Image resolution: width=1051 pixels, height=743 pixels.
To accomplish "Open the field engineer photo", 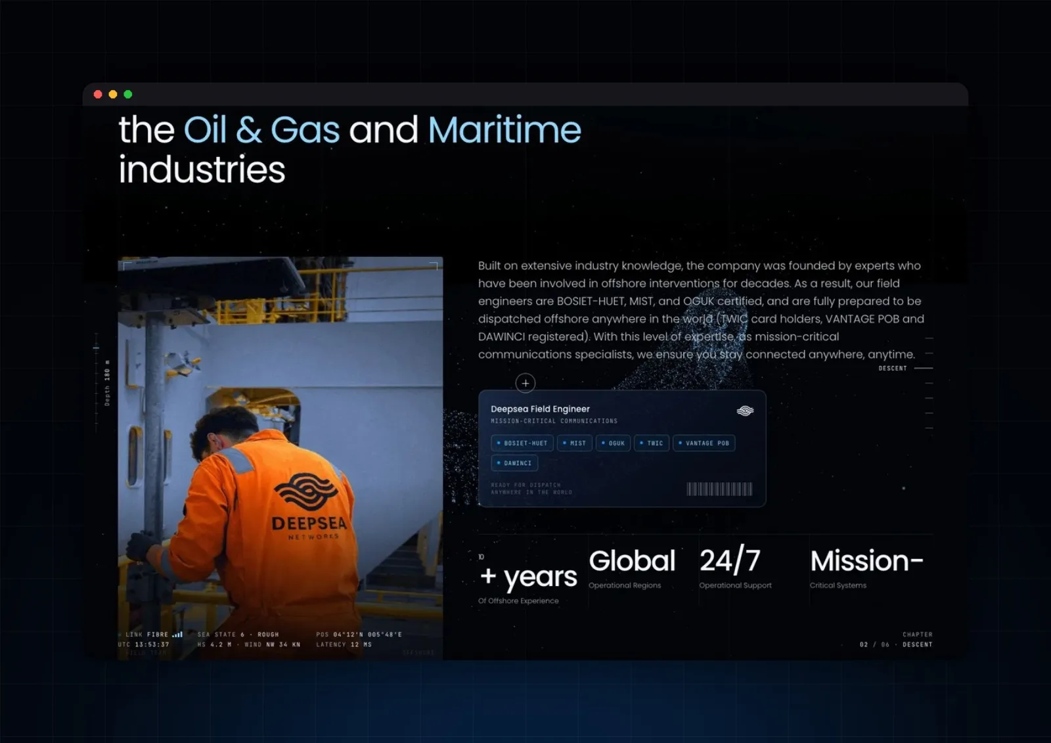I will tap(280, 458).
